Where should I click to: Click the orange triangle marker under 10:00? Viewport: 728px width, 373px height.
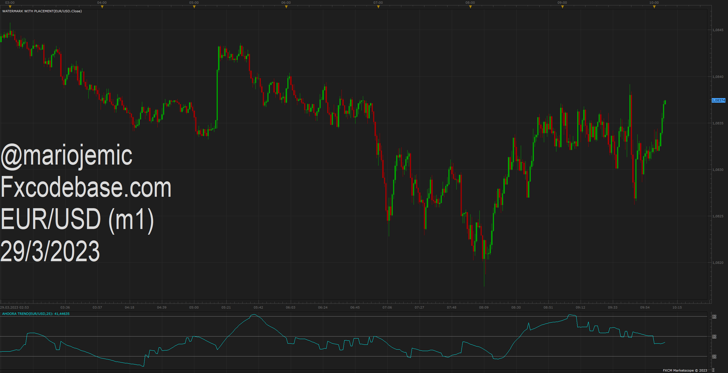click(x=654, y=7)
